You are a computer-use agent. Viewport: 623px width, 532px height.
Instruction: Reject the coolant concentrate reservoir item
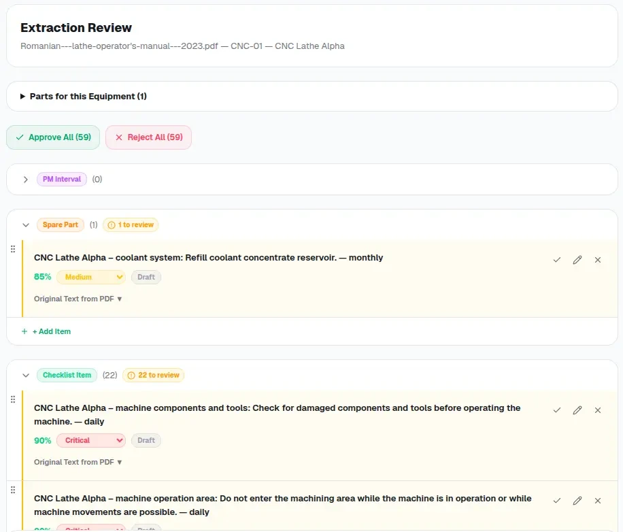(598, 260)
